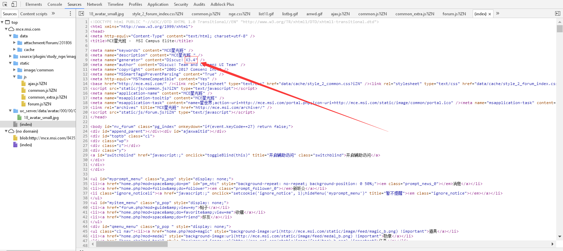Set breakpoint on line number 9
The width and height of the screenshot is (563, 251).
(x=86, y=60)
